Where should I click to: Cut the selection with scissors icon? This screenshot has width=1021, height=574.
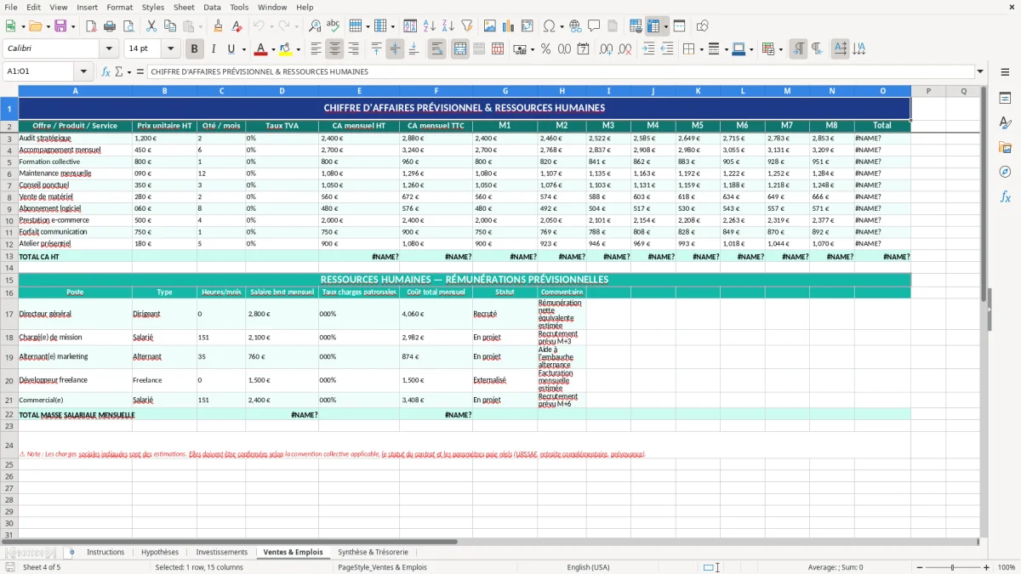tap(151, 26)
